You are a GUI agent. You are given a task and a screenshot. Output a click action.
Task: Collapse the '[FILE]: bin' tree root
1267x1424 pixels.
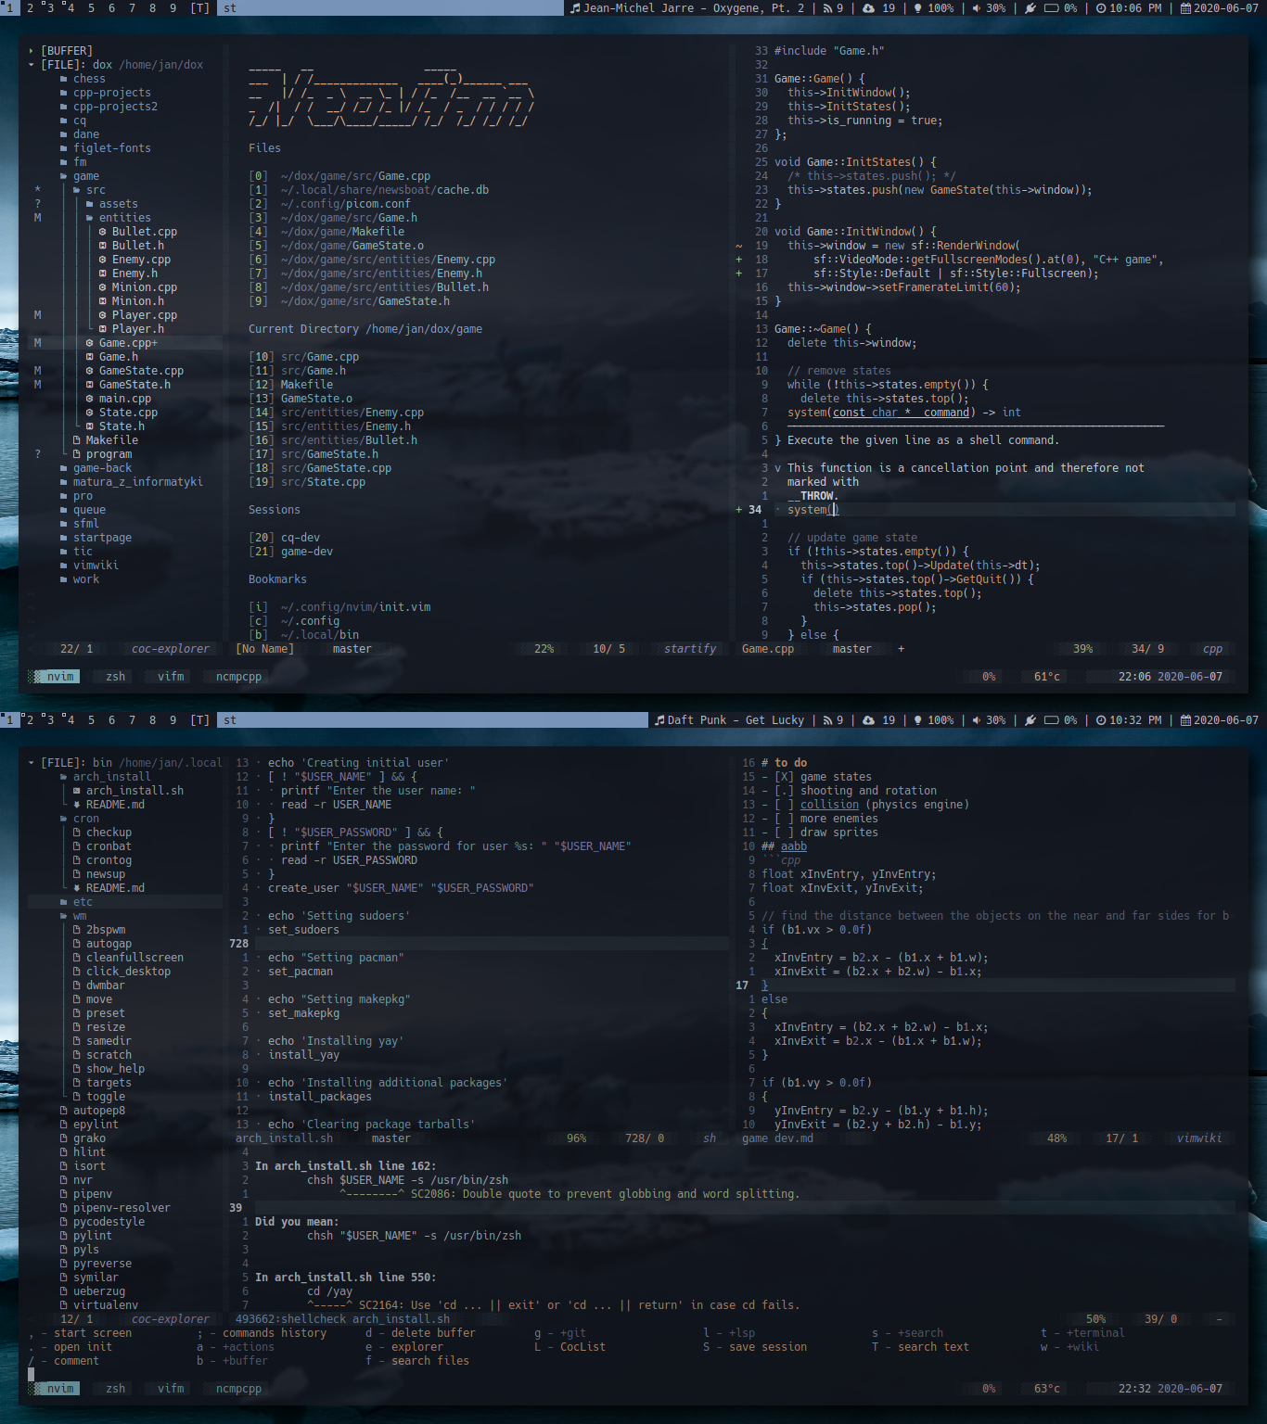[32, 763]
